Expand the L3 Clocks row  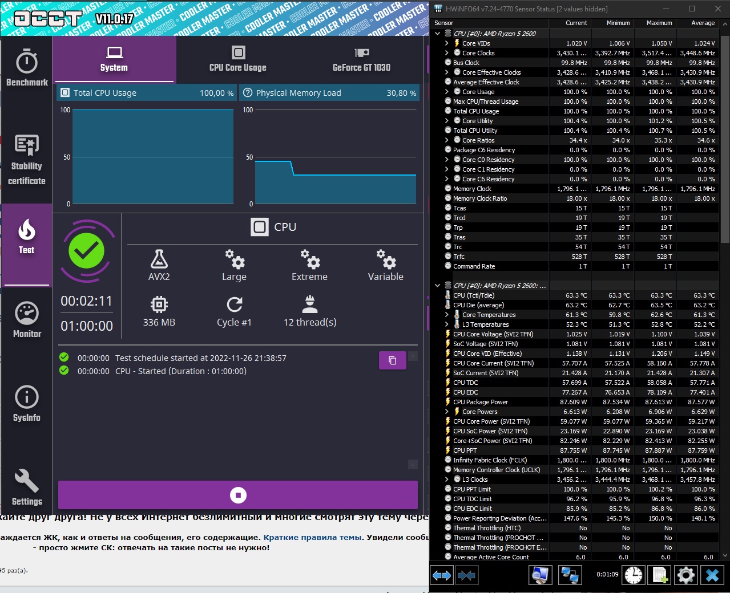[447, 480]
